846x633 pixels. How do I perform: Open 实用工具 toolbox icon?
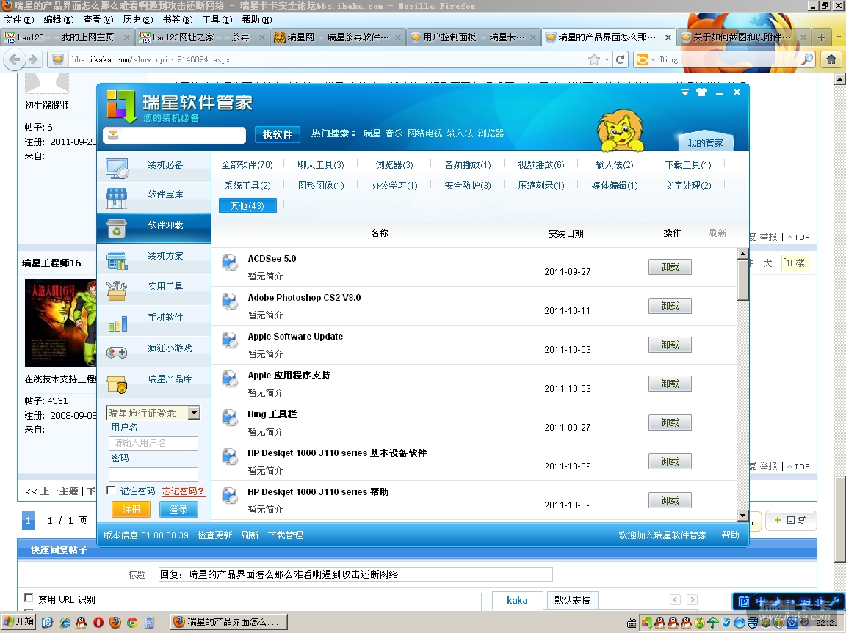pos(117,290)
